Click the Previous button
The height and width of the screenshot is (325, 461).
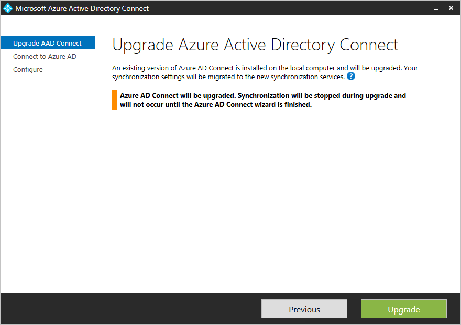[304, 309]
